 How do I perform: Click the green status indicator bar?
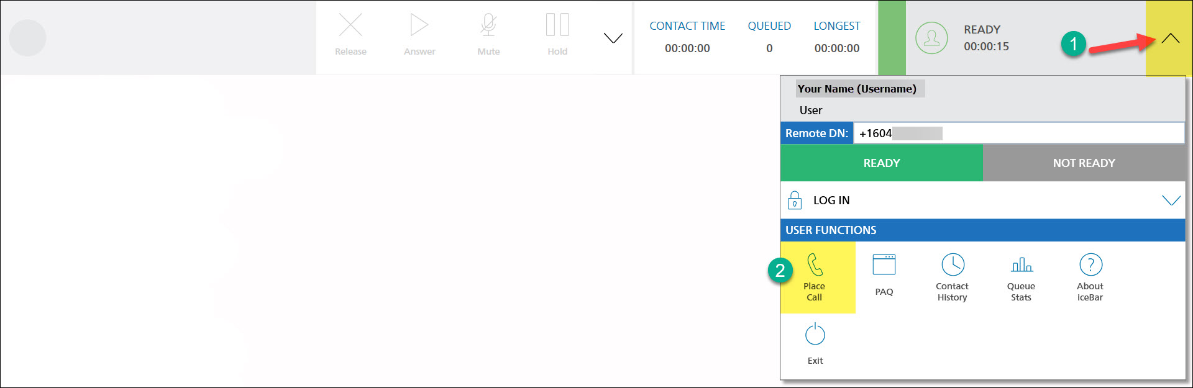point(892,38)
